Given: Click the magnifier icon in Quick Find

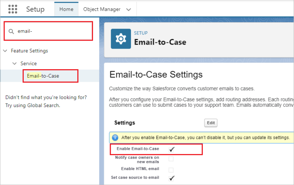Looking at the screenshot, I should tap(11, 31).
